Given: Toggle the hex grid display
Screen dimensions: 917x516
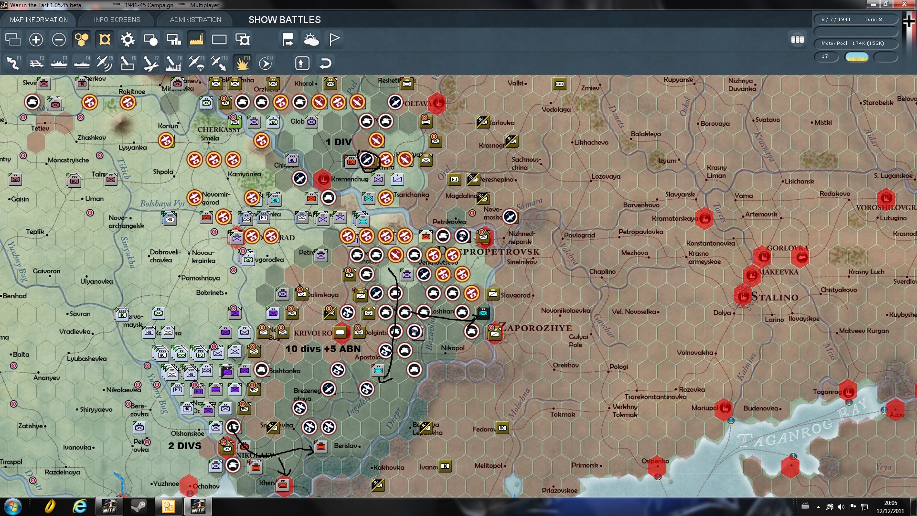Looking at the screenshot, I should 82,39.
